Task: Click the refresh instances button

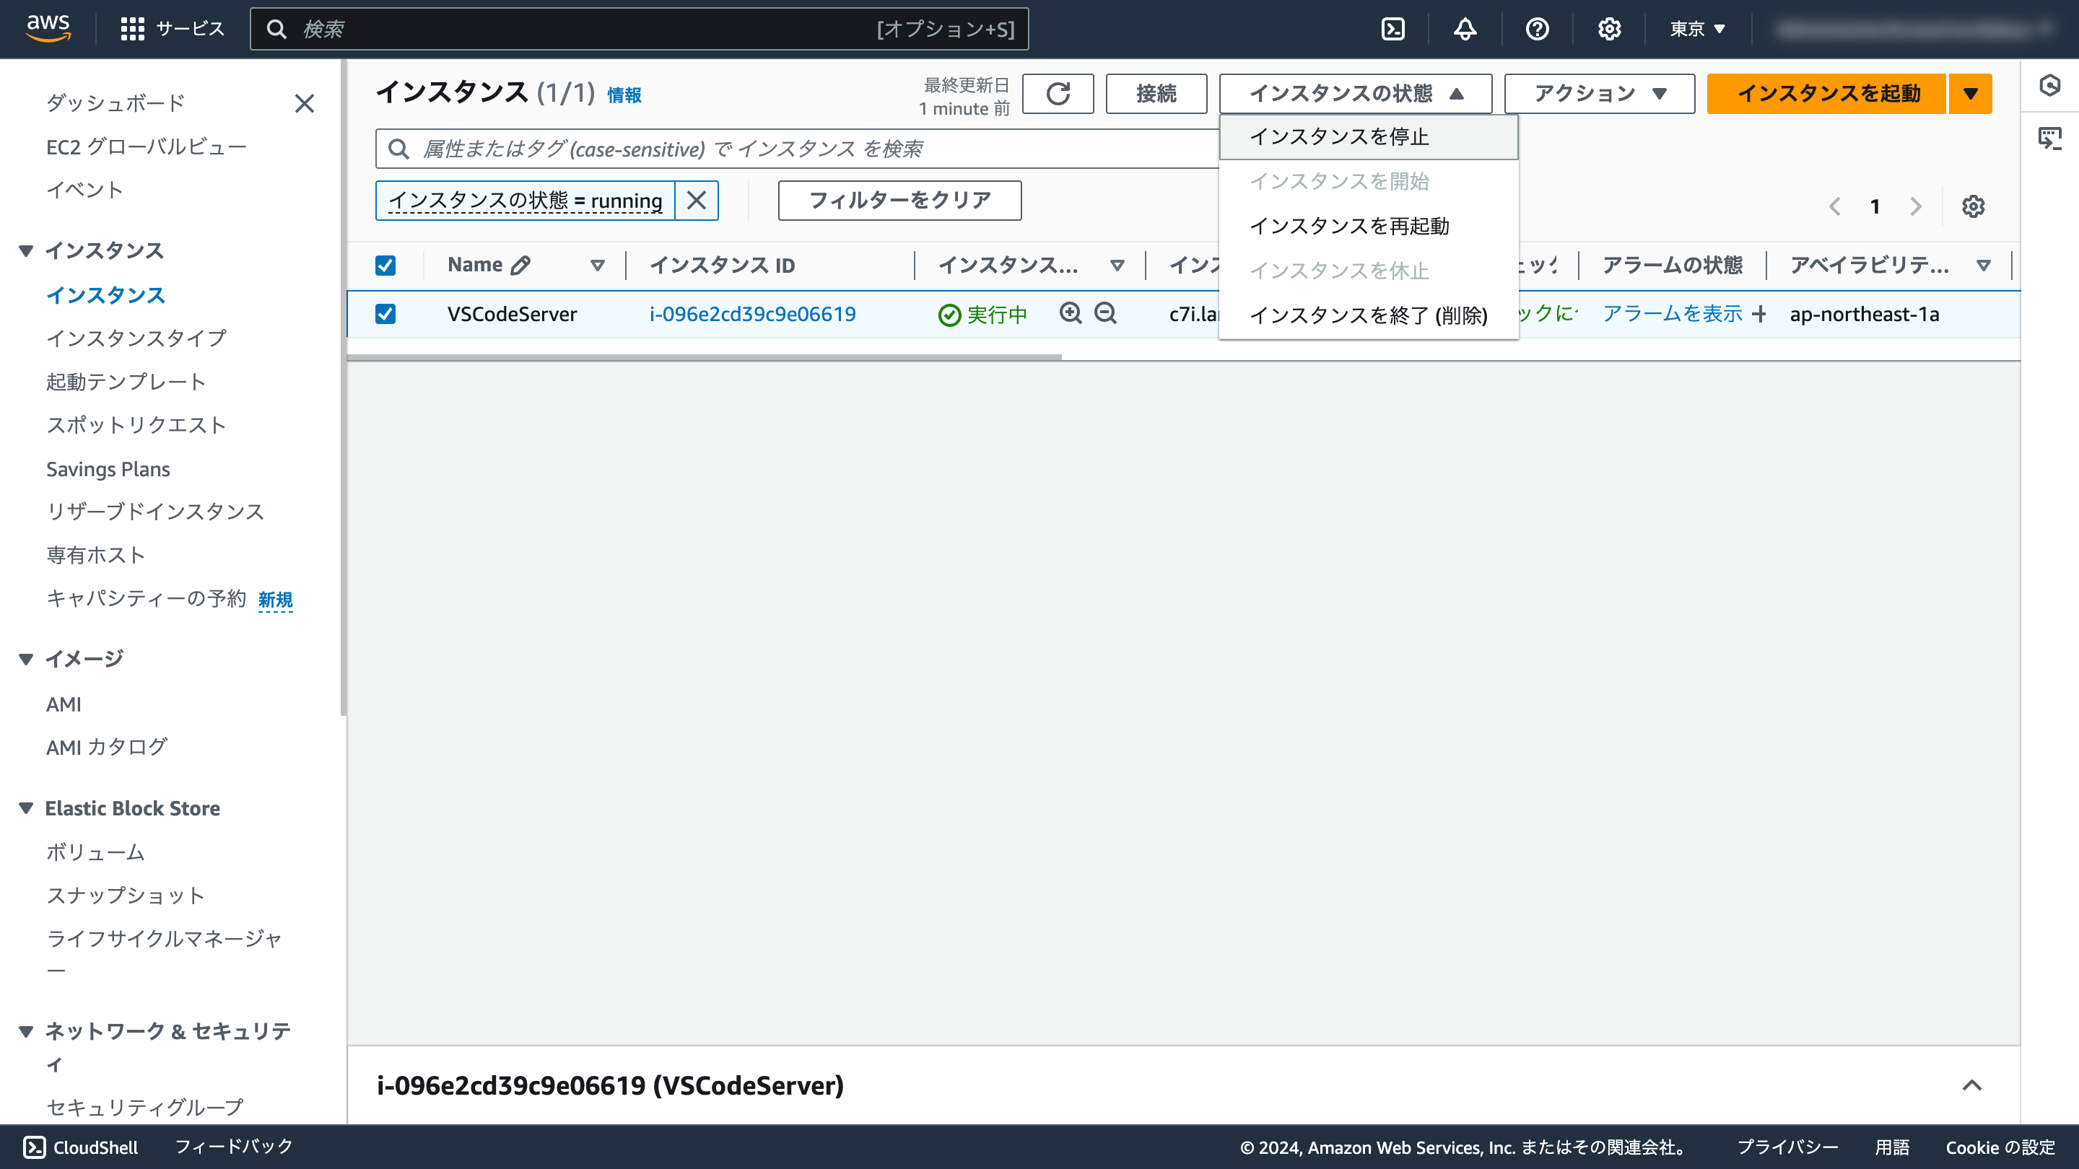Action: [x=1058, y=94]
